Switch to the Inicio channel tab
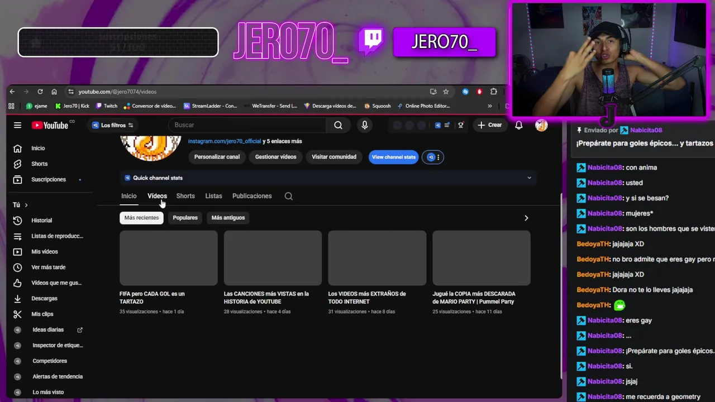Viewport: 715px width, 402px height. tap(129, 196)
